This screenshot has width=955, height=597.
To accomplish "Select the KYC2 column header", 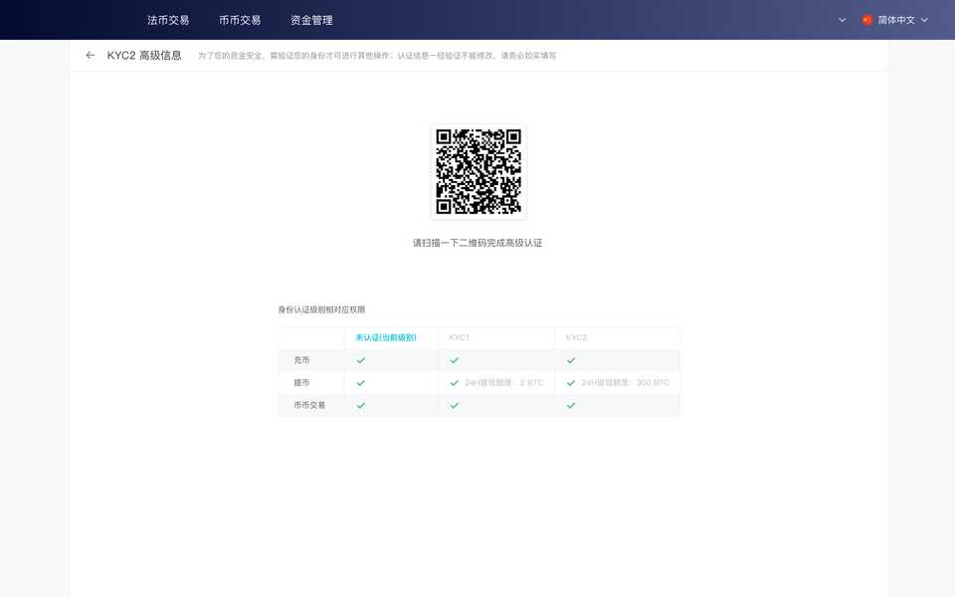I will (576, 337).
